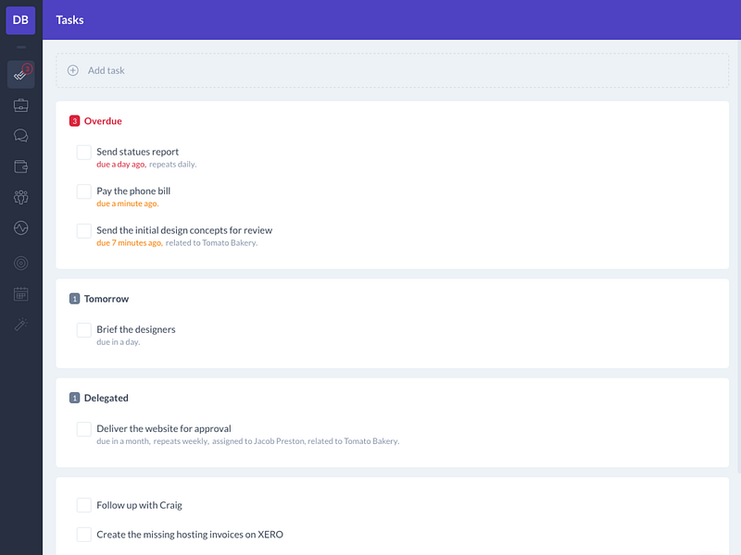The width and height of the screenshot is (741, 555).
Task: Click the plus icon next to Add task
Action: pyautogui.click(x=73, y=70)
